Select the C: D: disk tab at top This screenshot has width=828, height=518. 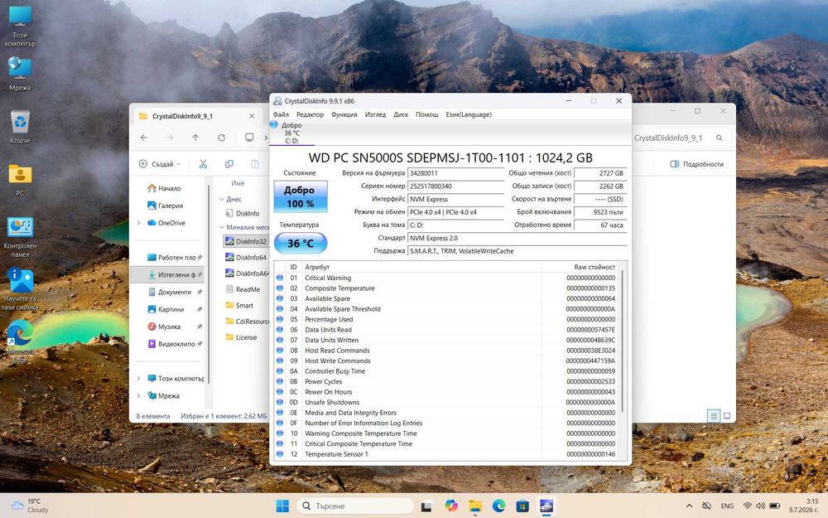[x=291, y=133]
